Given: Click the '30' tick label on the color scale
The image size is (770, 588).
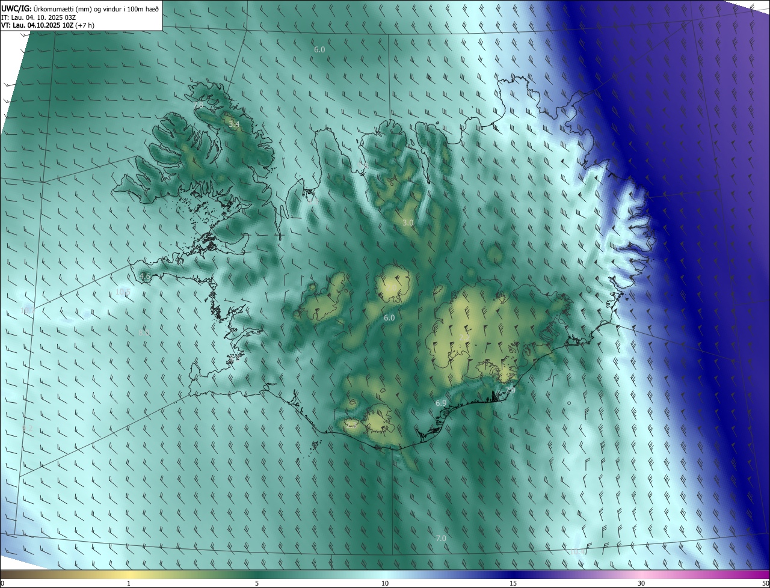Looking at the screenshot, I should pyautogui.click(x=641, y=583).
